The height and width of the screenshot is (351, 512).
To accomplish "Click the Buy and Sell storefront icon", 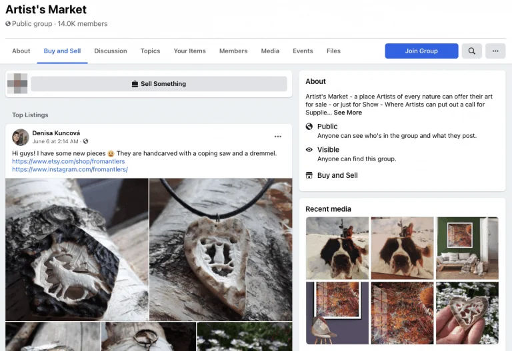I will pyautogui.click(x=309, y=176).
